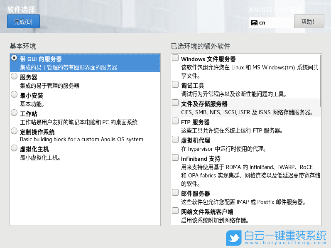Click the 完成(D) done button
This screenshot has height=248, width=331.
pyautogui.click(x=23, y=22)
